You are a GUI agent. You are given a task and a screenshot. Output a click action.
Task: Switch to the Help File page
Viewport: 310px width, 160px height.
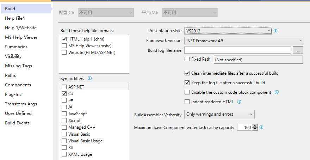click(x=14, y=18)
